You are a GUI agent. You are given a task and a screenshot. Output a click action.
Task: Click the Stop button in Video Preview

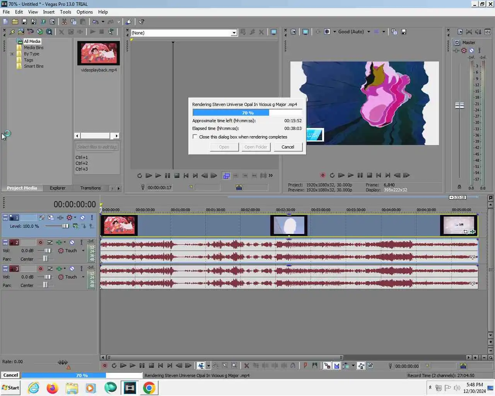369,175
